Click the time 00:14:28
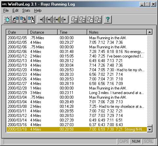Image resolution: width=158 pixels, height=146 pixels. pyautogui.click(x=67, y=106)
